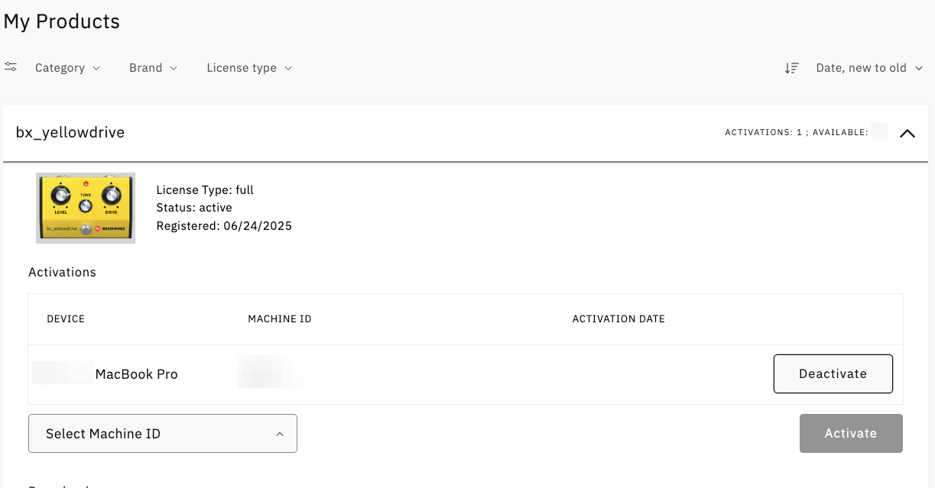This screenshot has width=935, height=488.
Task: Click the Drive knob on the pedal image
Action: 112,197
